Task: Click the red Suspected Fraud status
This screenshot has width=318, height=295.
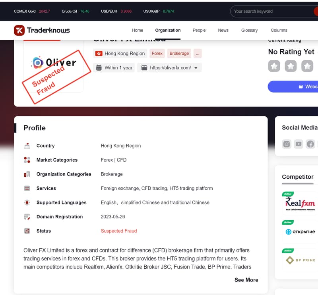Action: (119, 231)
